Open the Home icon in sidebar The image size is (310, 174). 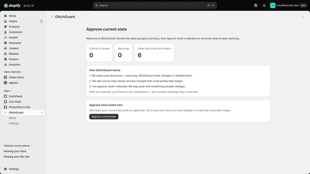click(x=5, y=16)
